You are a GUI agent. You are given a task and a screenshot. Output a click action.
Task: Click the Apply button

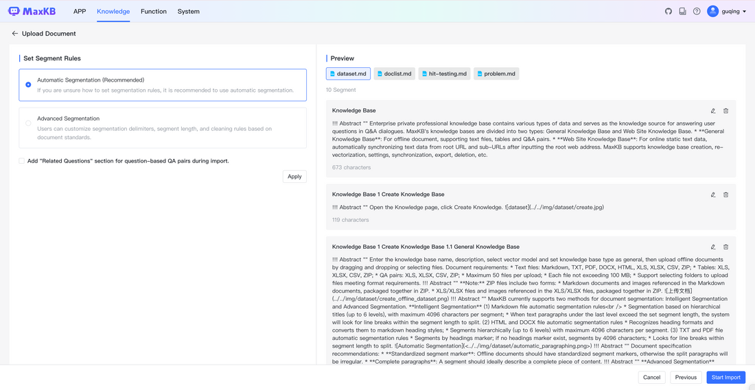pyautogui.click(x=294, y=176)
